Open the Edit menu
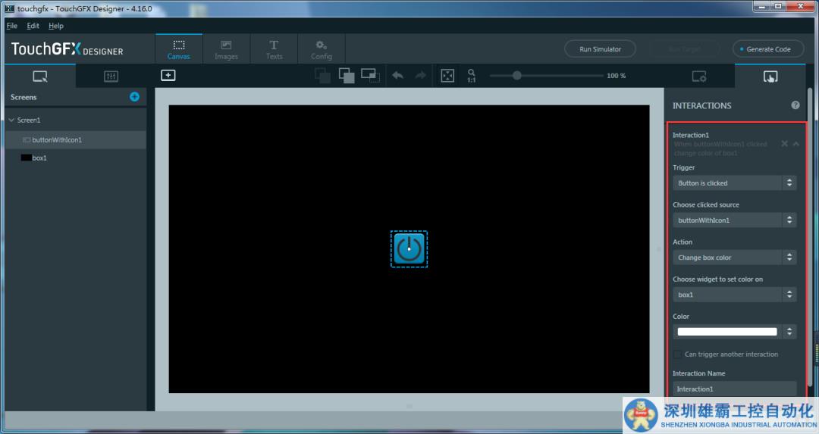The height and width of the screenshot is (434, 819). point(33,26)
